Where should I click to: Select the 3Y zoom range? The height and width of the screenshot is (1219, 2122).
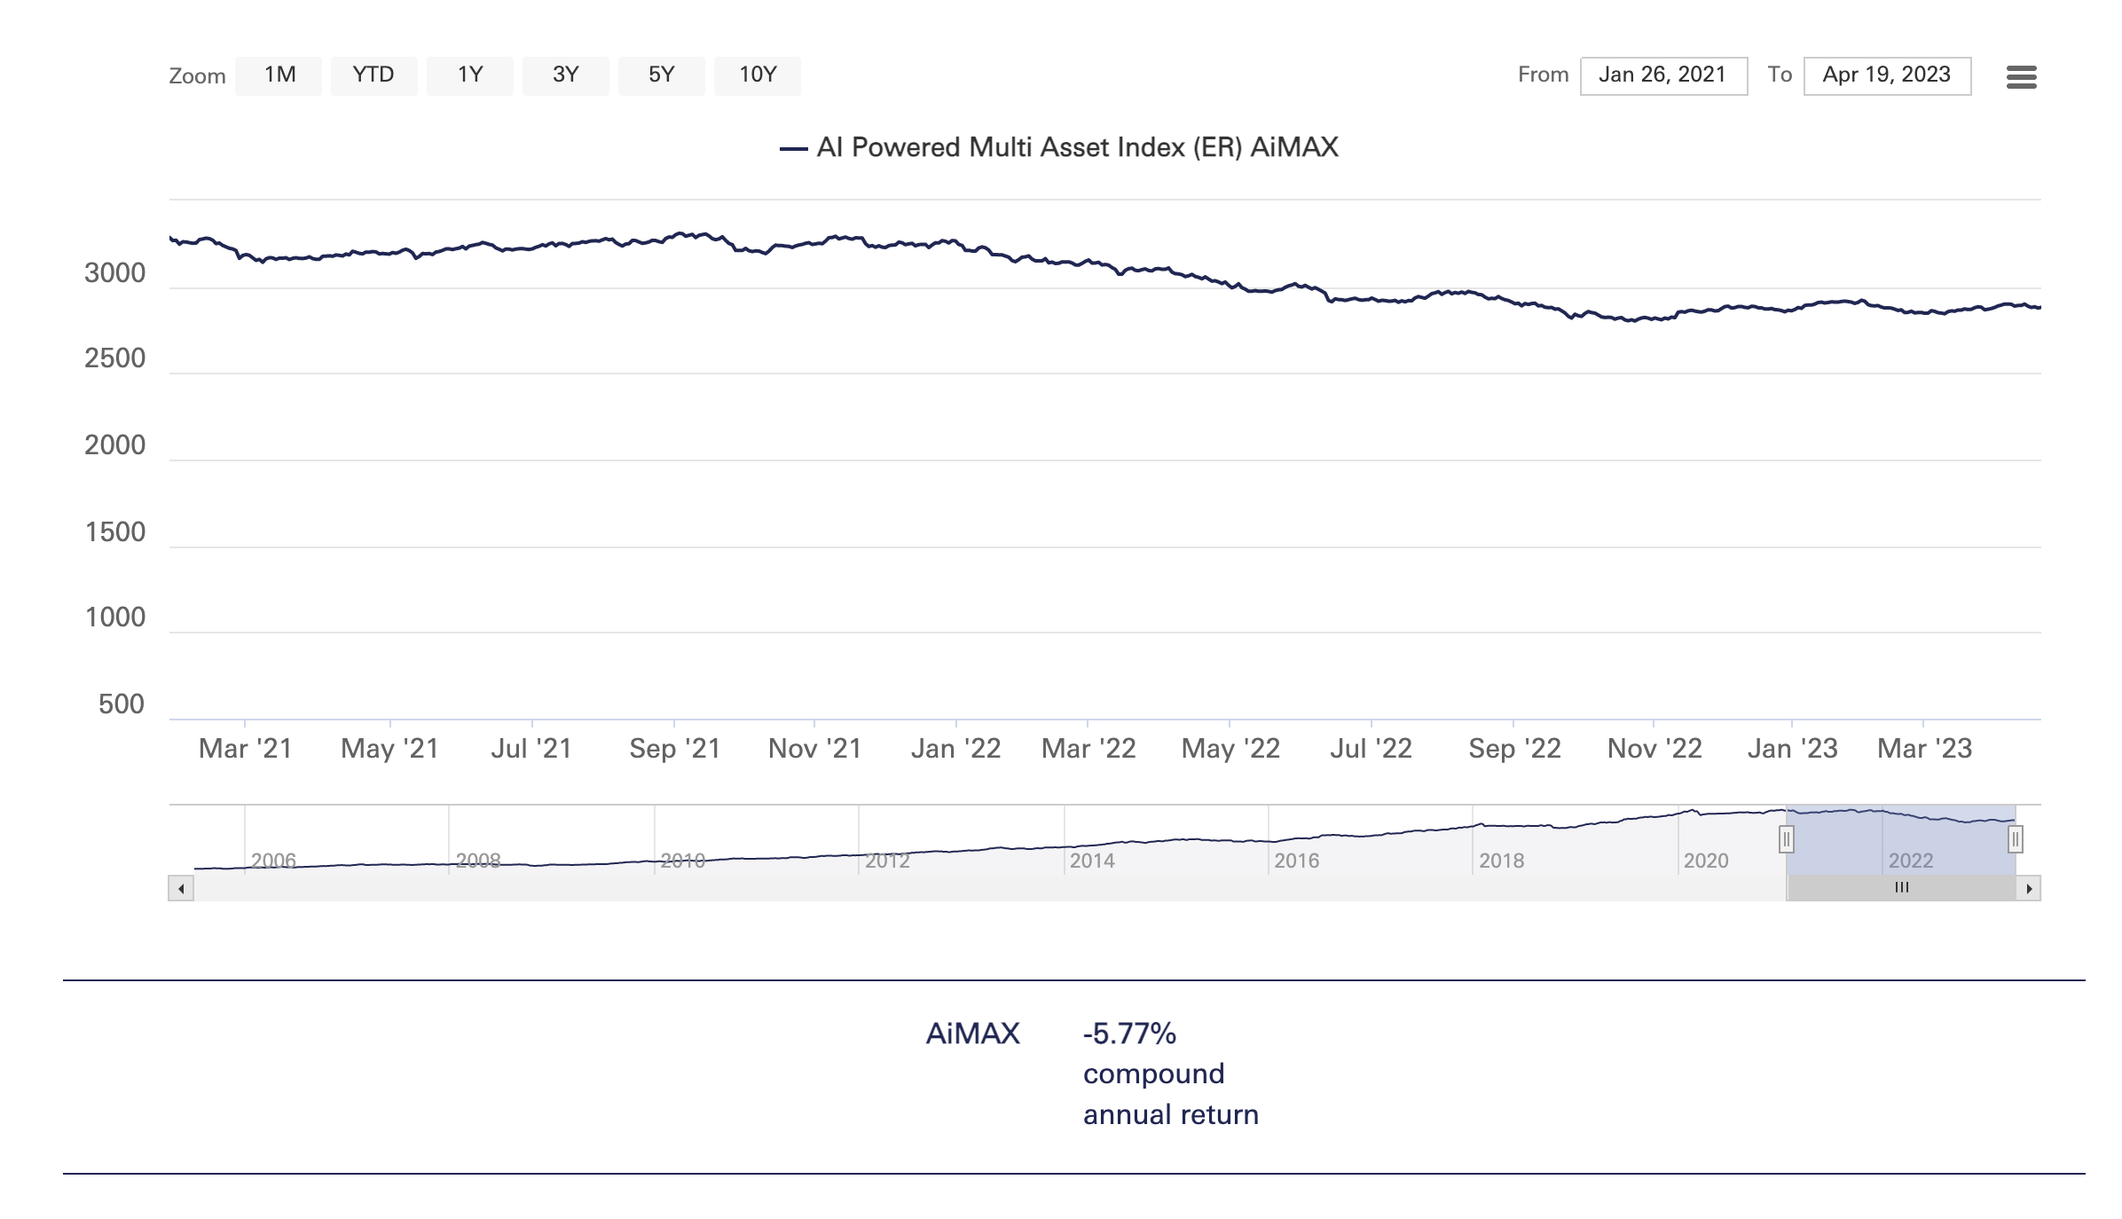[x=566, y=75]
